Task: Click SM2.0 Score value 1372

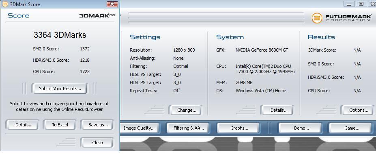Action: click(x=85, y=49)
